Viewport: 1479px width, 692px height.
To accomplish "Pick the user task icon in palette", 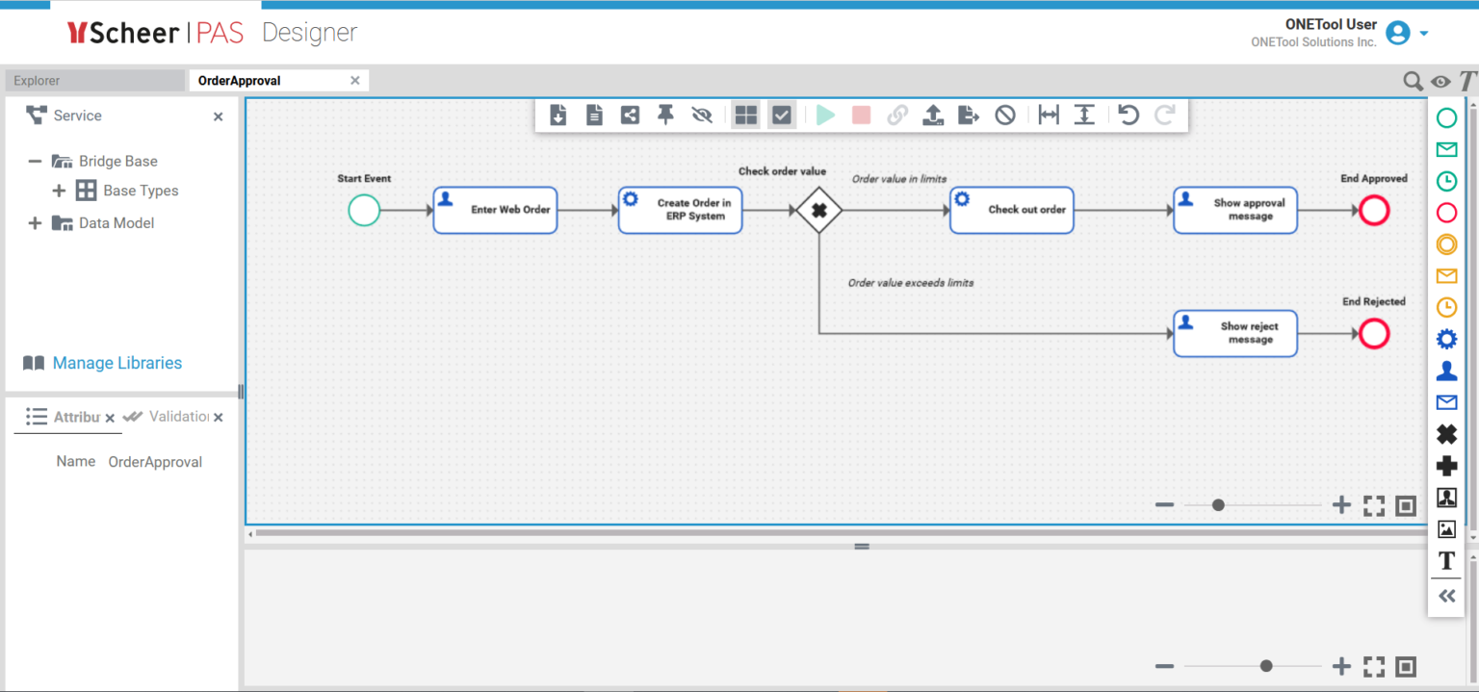I will point(1446,371).
